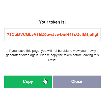The height and width of the screenshot is (92, 105).
Task: Copy the generated token to clipboard
Action: tap(28, 82)
